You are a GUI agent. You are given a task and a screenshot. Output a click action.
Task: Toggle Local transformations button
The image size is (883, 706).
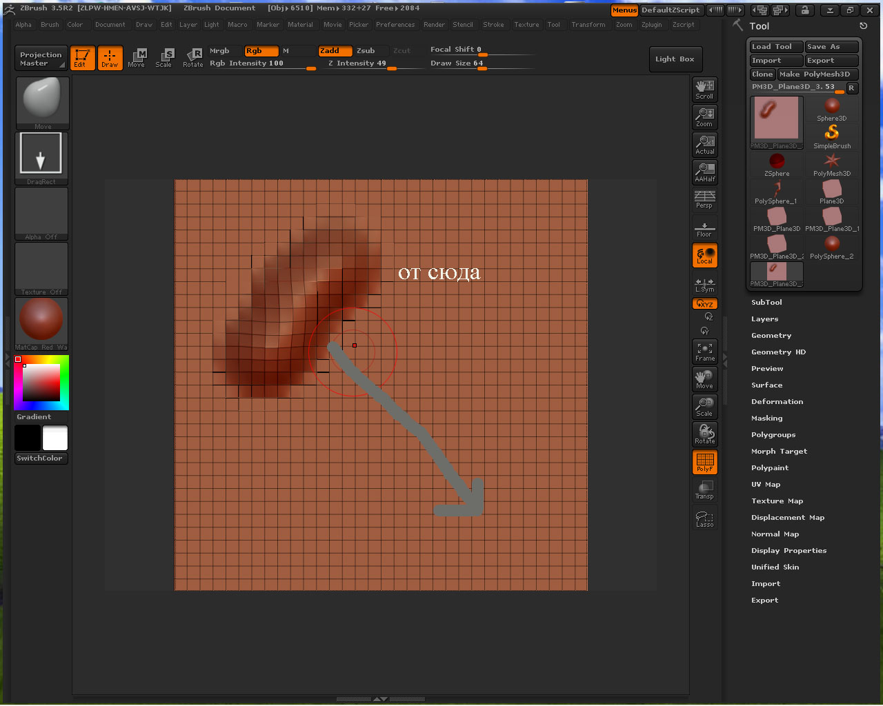point(705,255)
